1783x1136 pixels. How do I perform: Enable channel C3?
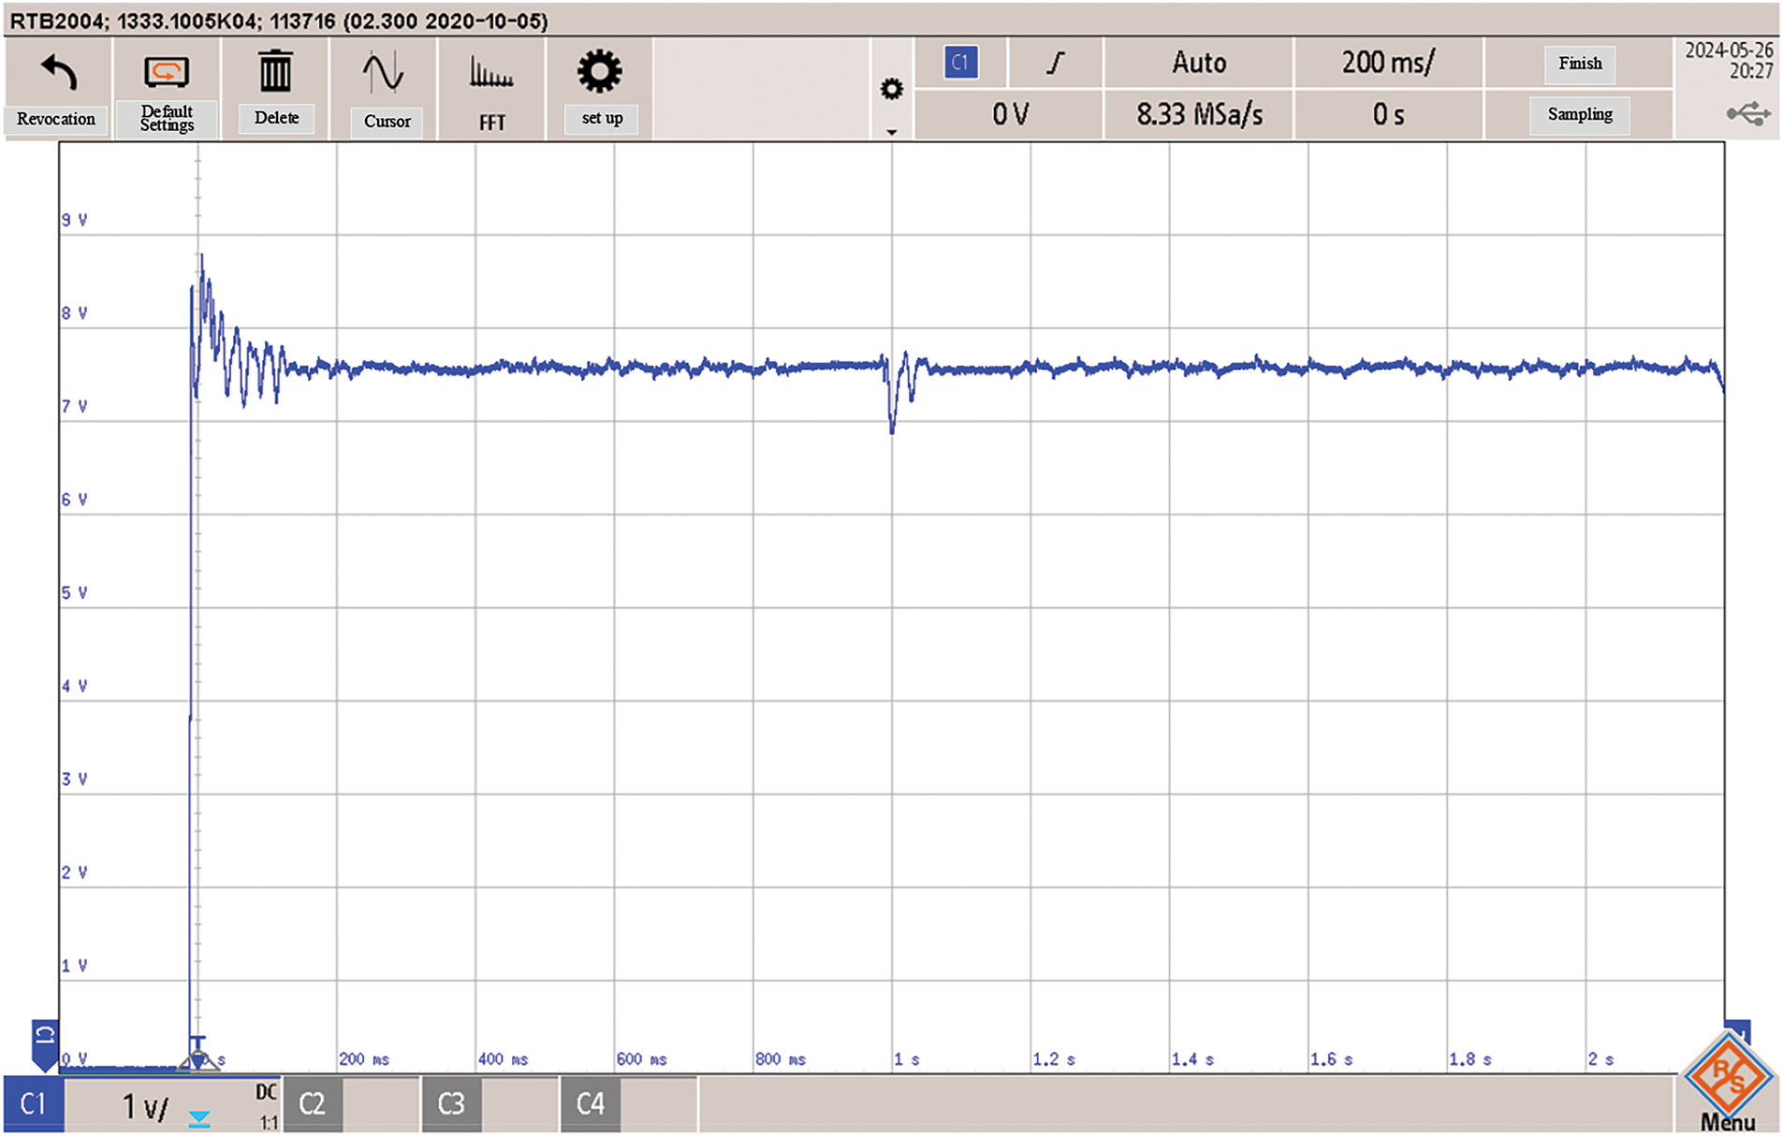tap(451, 1104)
